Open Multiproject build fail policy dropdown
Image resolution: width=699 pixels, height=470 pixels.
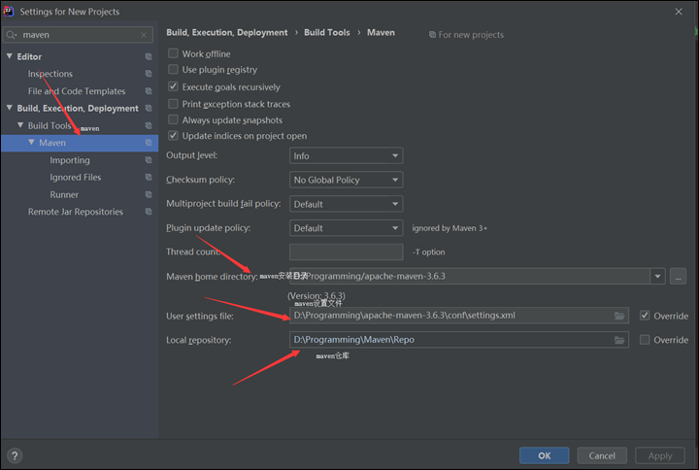(x=346, y=204)
